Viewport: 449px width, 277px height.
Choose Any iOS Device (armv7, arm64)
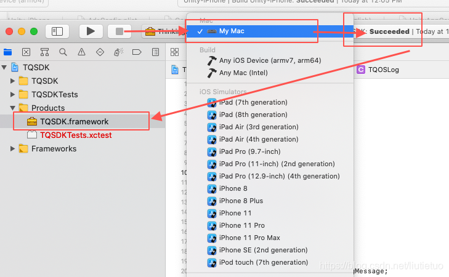tap(270, 61)
